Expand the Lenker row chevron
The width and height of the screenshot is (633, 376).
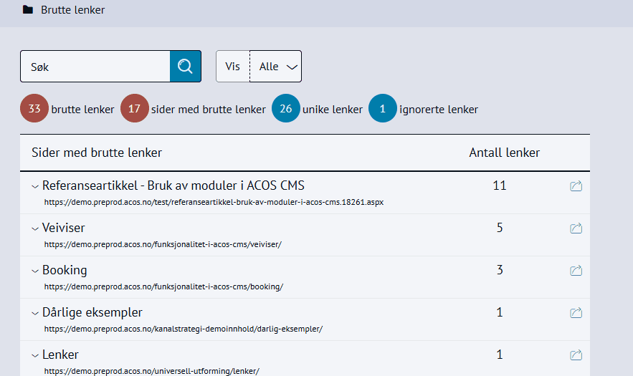[35, 355]
